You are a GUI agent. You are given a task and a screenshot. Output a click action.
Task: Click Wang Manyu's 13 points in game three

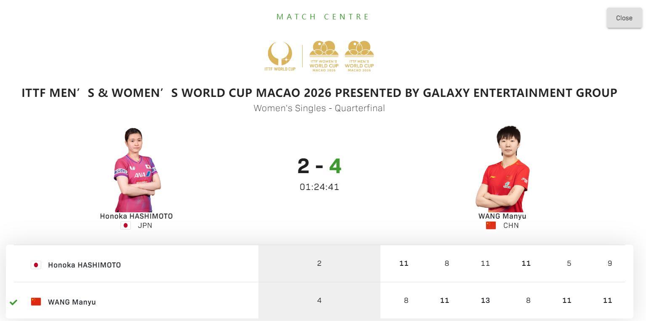point(485,300)
